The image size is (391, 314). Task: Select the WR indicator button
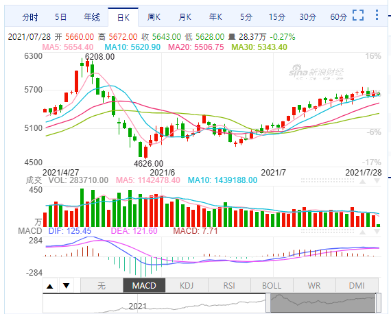click(314, 285)
